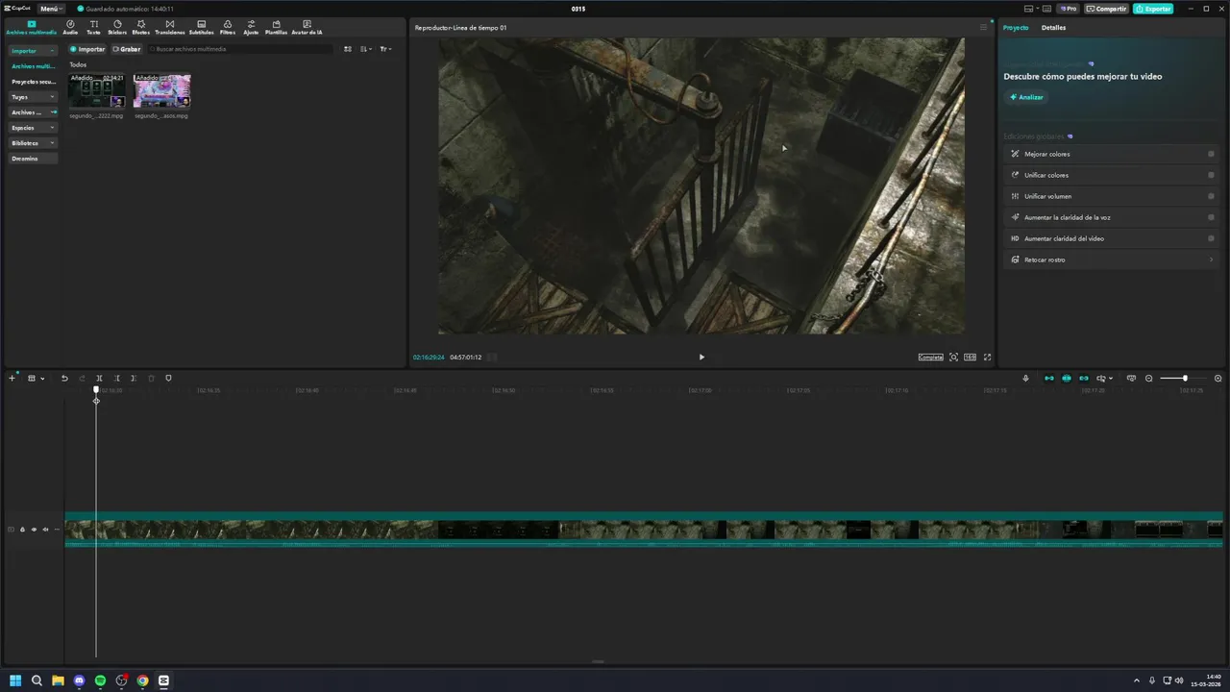This screenshot has height=692, width=1230.
Task: Click the Exportar button
Action: pyautogui.click(x=1153, y=9)
